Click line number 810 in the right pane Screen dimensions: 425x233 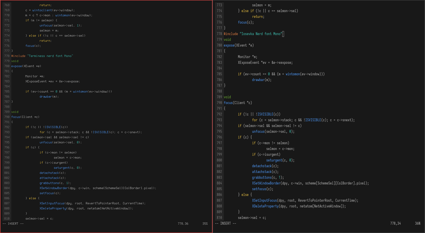pos(219,218)
